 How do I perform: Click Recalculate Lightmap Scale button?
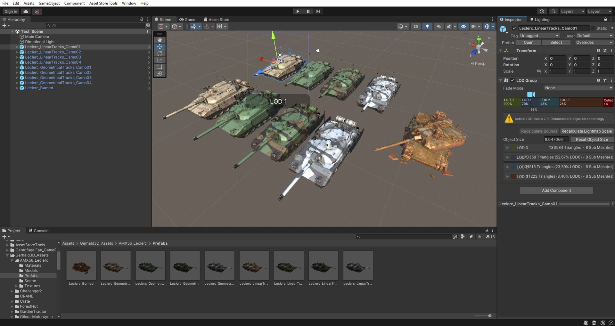point(586,131)
